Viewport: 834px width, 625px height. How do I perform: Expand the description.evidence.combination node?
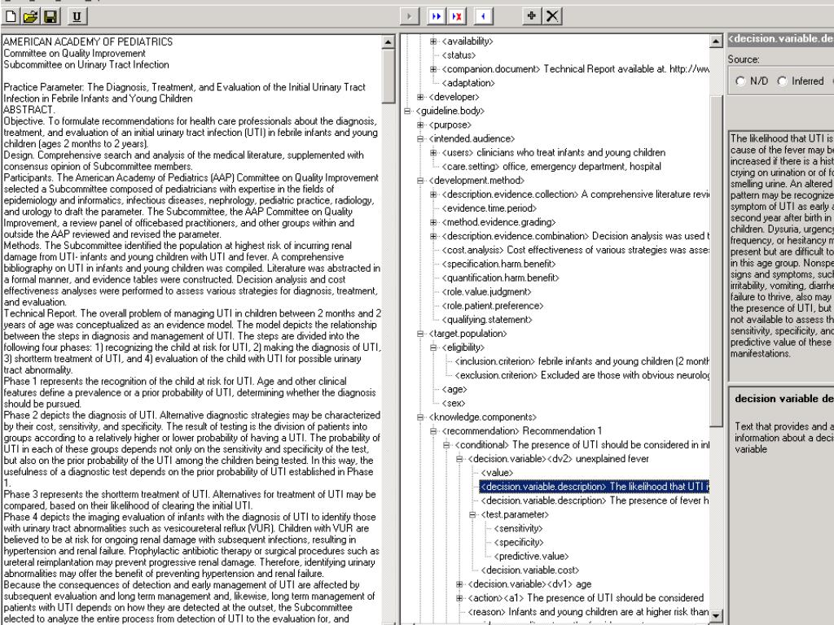tap(433, 236)
